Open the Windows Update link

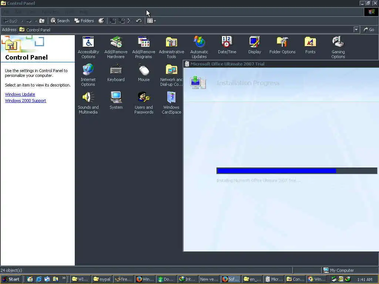pyautogui.click(x=20, y=94)
